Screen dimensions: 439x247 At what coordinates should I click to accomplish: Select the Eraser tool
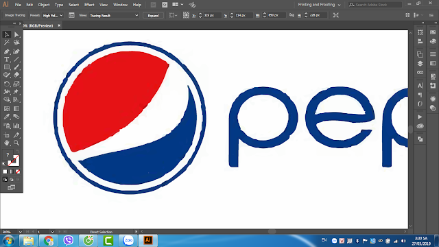(16, 75)
